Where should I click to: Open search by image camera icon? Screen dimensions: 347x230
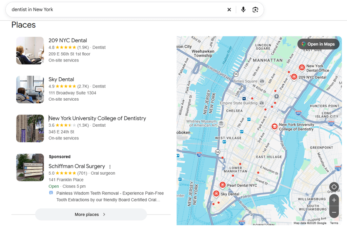tap(255, 9)
